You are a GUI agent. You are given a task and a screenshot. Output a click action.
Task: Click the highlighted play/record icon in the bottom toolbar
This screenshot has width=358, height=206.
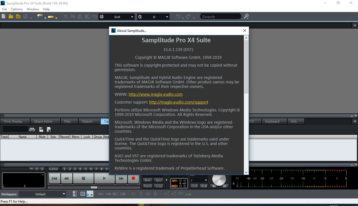[90, 194]
